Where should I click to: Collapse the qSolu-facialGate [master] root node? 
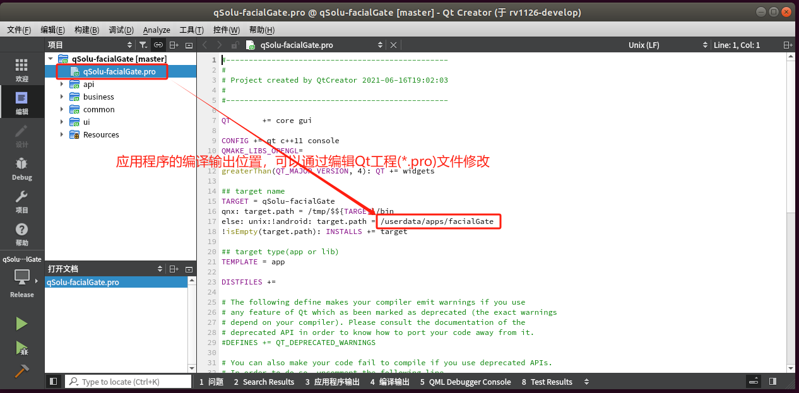(50, 59)
